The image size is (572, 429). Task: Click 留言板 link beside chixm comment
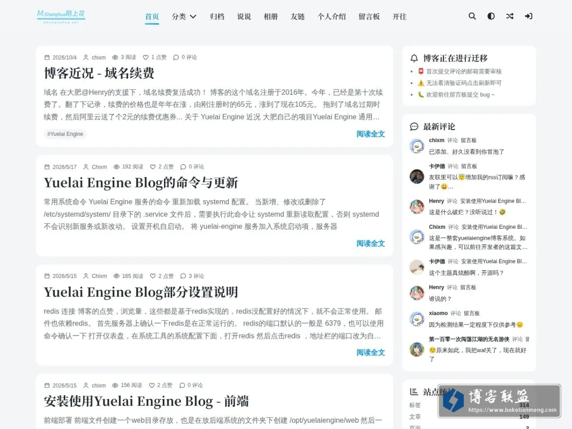tap(469, 141)
